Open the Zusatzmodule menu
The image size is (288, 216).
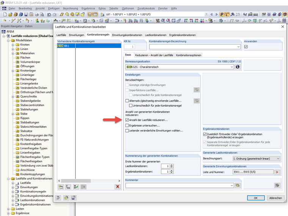click(146, 8)
